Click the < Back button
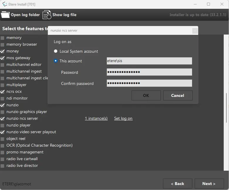 pyautogui.click(x=177, y=184)
